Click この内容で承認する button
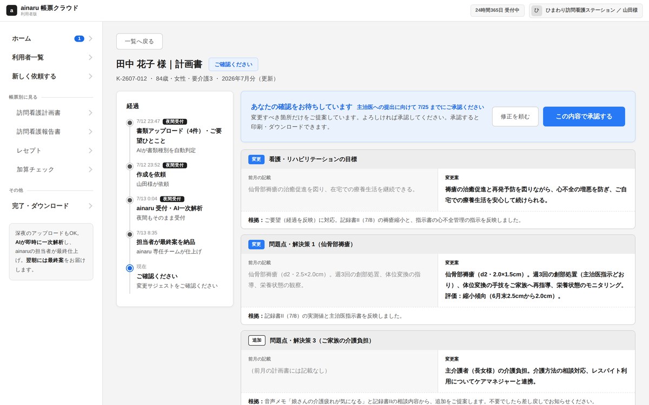This screenshot has height=405, width=649. pyautogui.click(x=584, y=117)
